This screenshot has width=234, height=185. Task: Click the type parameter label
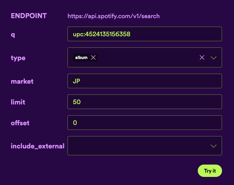point(18,58)
